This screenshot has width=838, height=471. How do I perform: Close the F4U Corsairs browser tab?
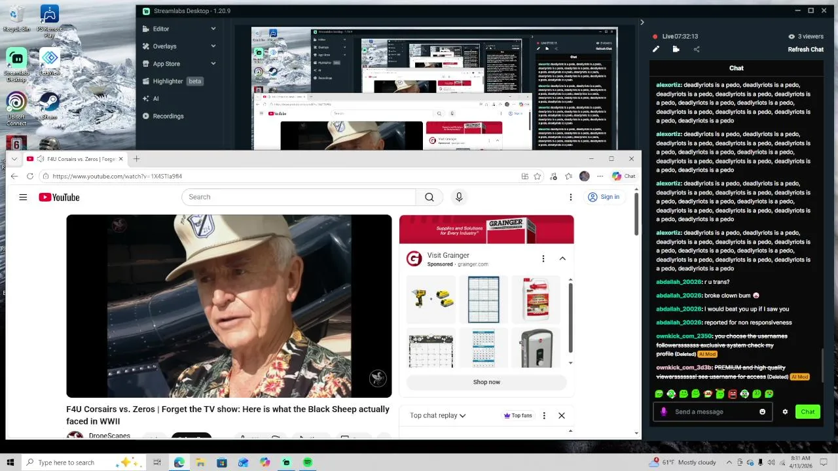(x=120, y=159)
